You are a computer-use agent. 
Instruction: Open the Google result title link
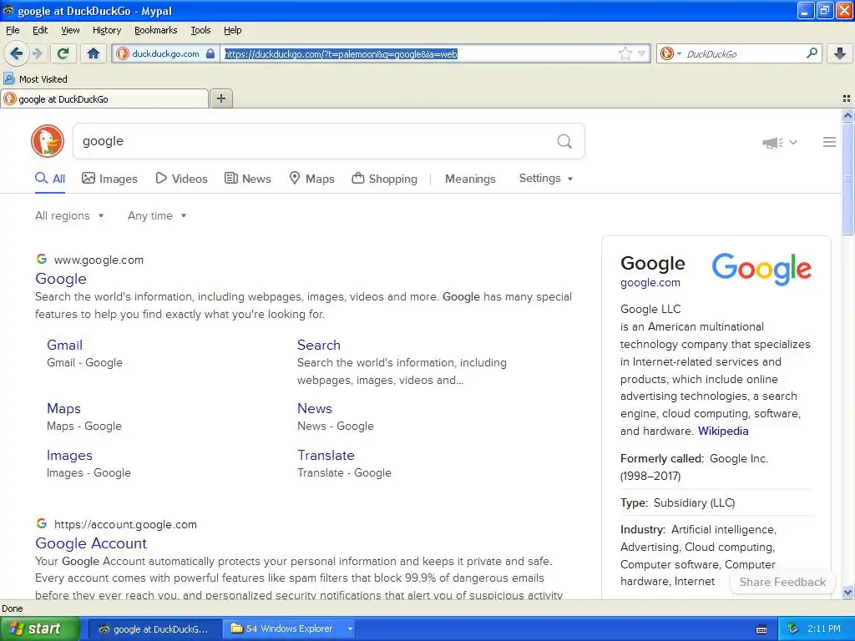tap(60, 279)
